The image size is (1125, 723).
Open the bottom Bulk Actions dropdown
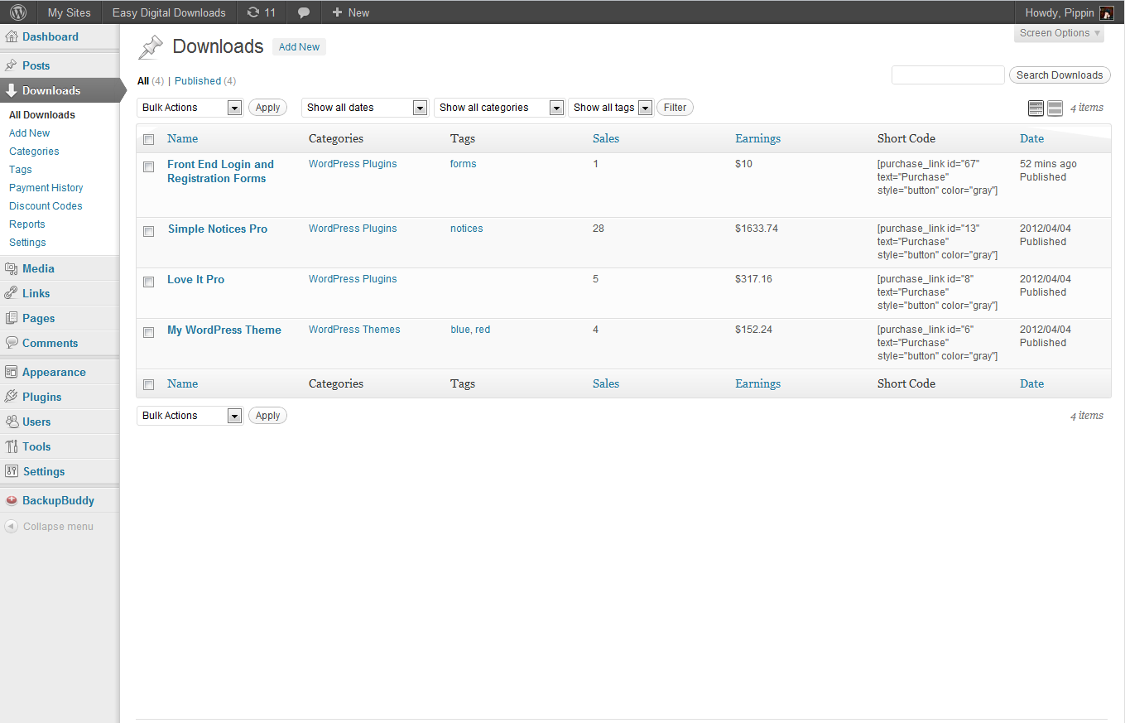coord(190,416)
